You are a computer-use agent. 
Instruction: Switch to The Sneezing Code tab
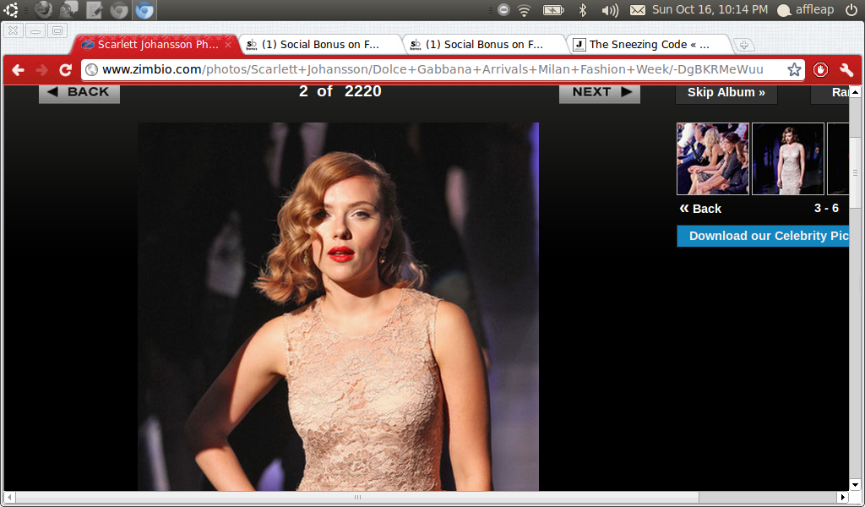click(650, 45)
